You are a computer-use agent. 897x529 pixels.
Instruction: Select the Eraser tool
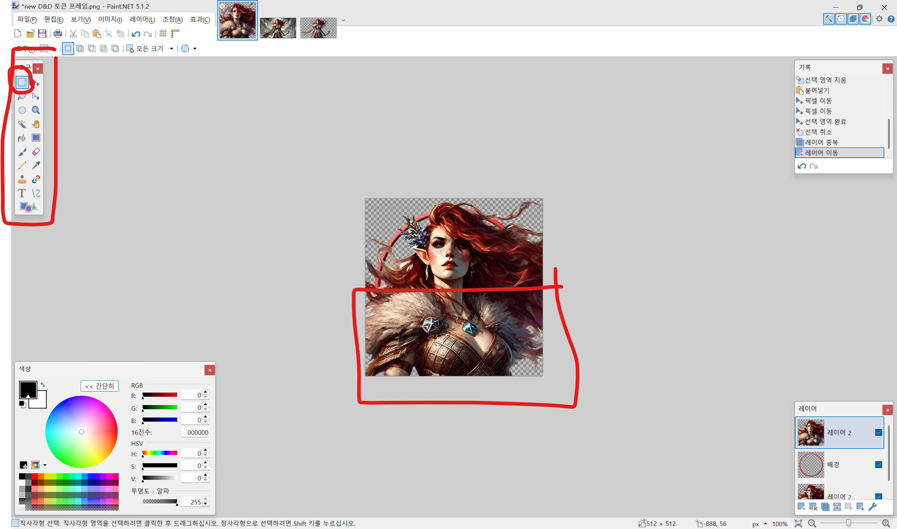tap(36, 152)
